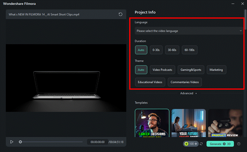The width and height of the screenshot is (247, 152).
Task: Close the Filmora window
Action: pos(243,3)
